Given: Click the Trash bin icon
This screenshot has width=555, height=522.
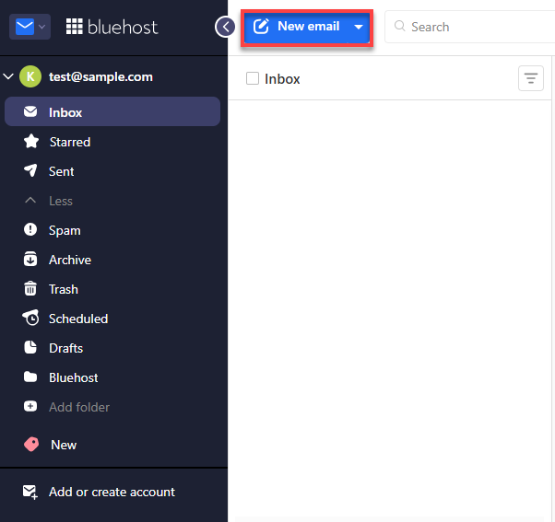Looking at the screenshot, I should click(30, 288).
